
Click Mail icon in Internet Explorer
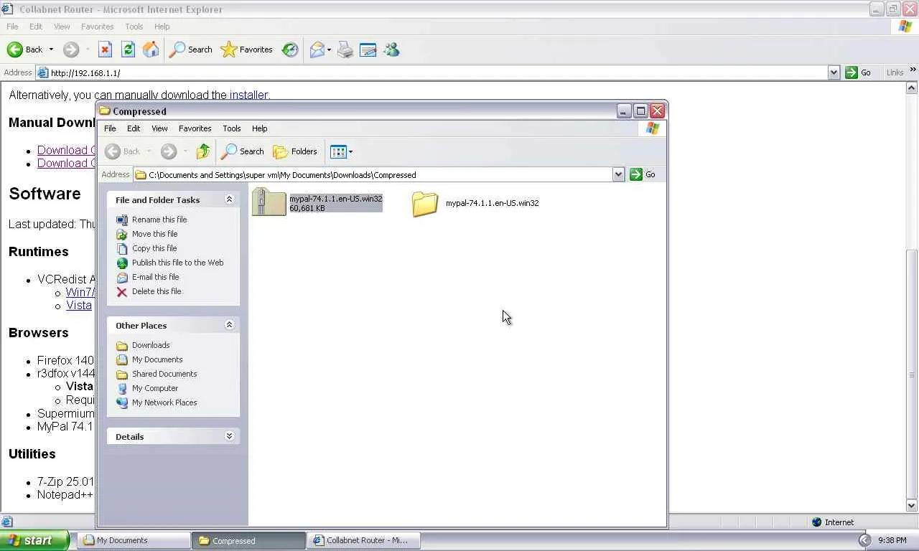click(317, 50)
